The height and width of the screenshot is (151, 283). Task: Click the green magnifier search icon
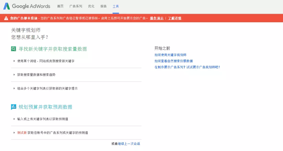coord(14,49)
